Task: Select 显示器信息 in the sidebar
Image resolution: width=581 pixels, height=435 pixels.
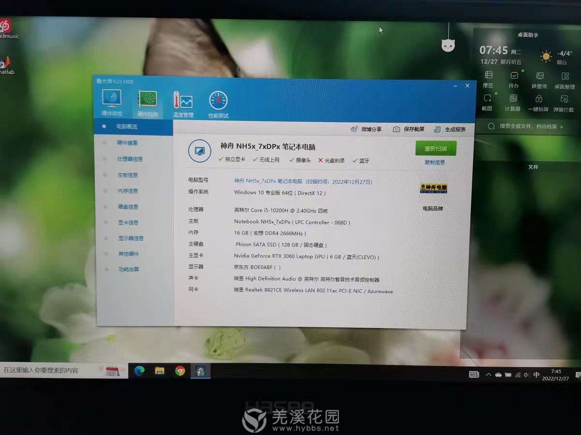Action: (131, 238)
